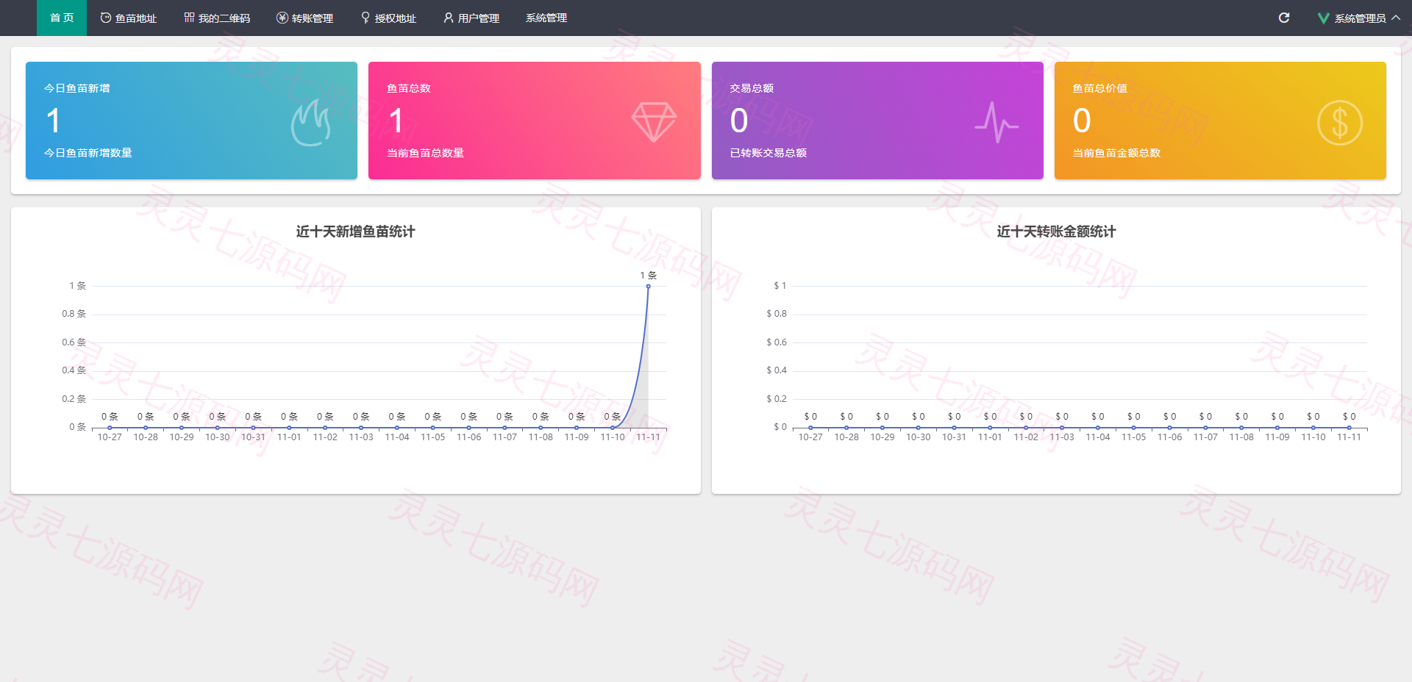This screenshot has height=682, width=1412.
Task: Click the 鱼苗总价值 card title
Action: click(x=1099, y=88)
